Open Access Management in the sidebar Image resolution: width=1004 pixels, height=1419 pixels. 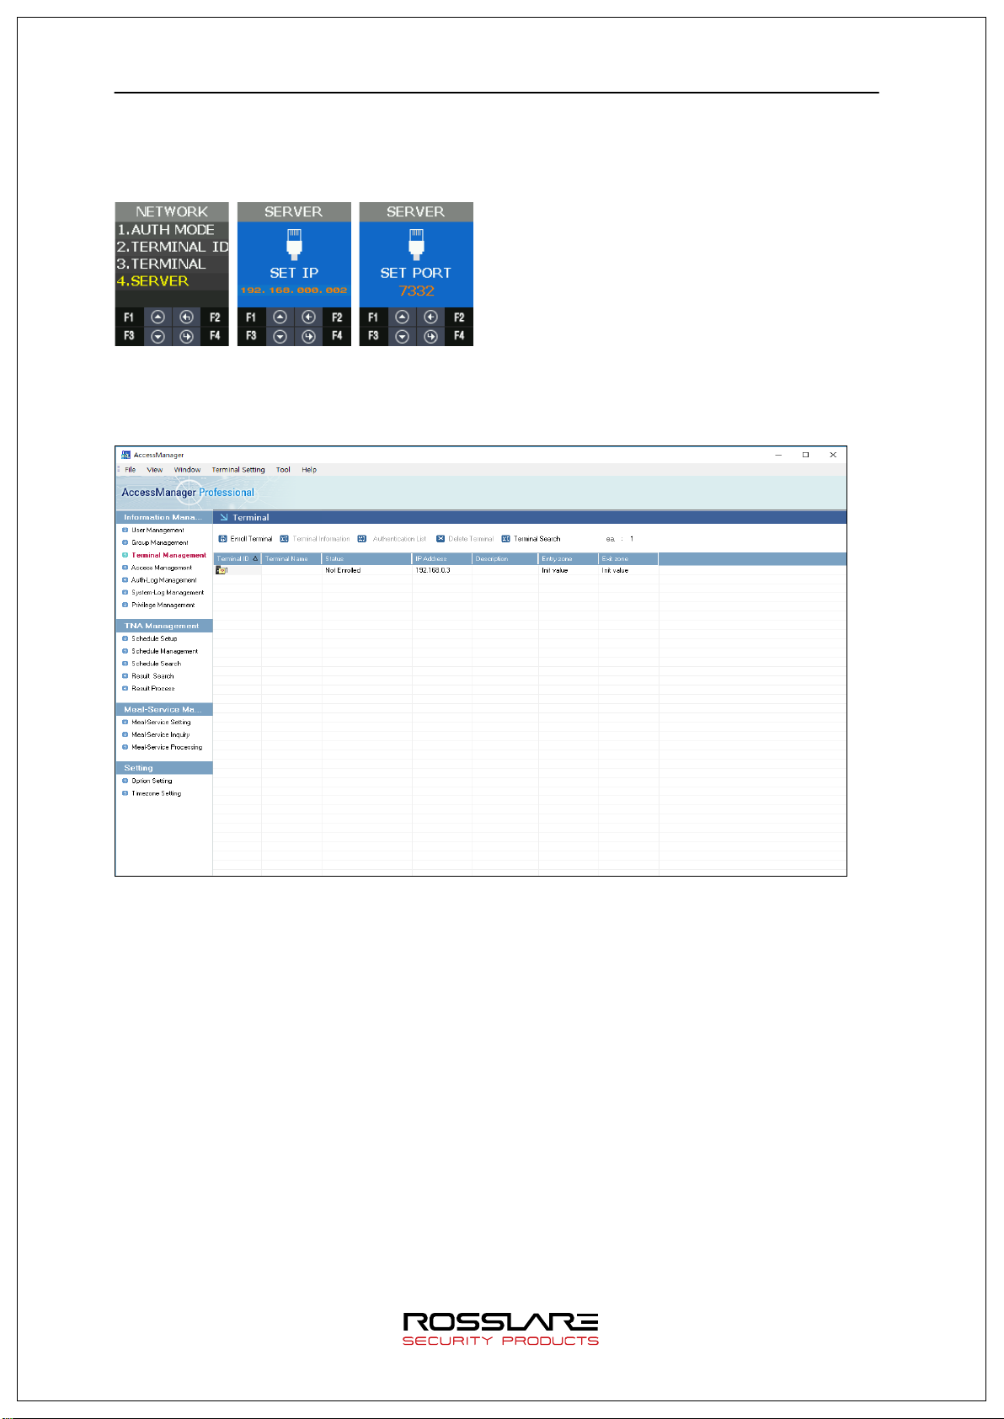pyautogui.click(x=161, y=568)
